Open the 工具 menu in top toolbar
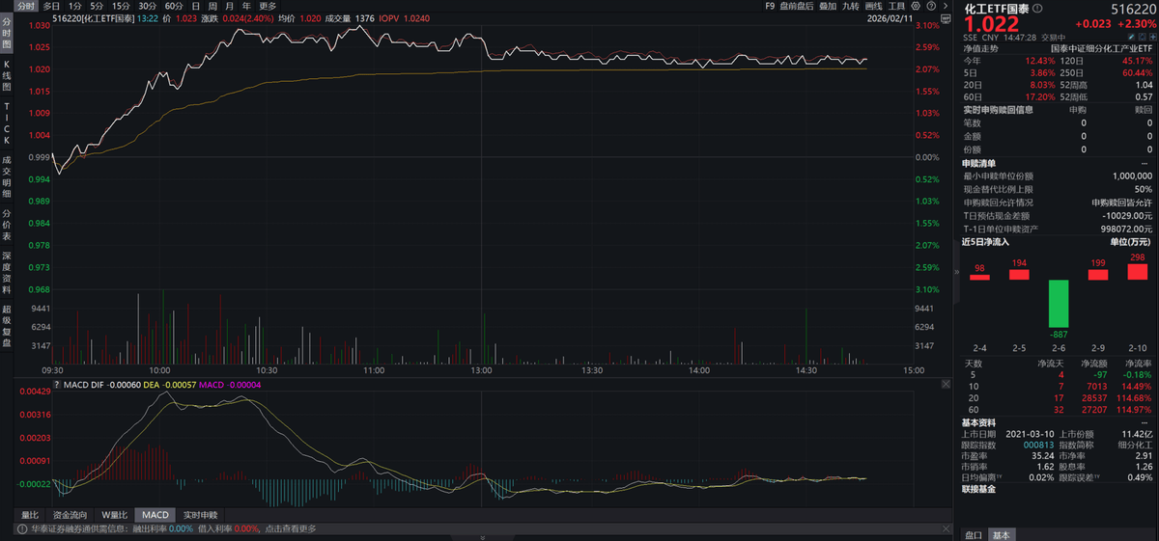 coord(897,6)
